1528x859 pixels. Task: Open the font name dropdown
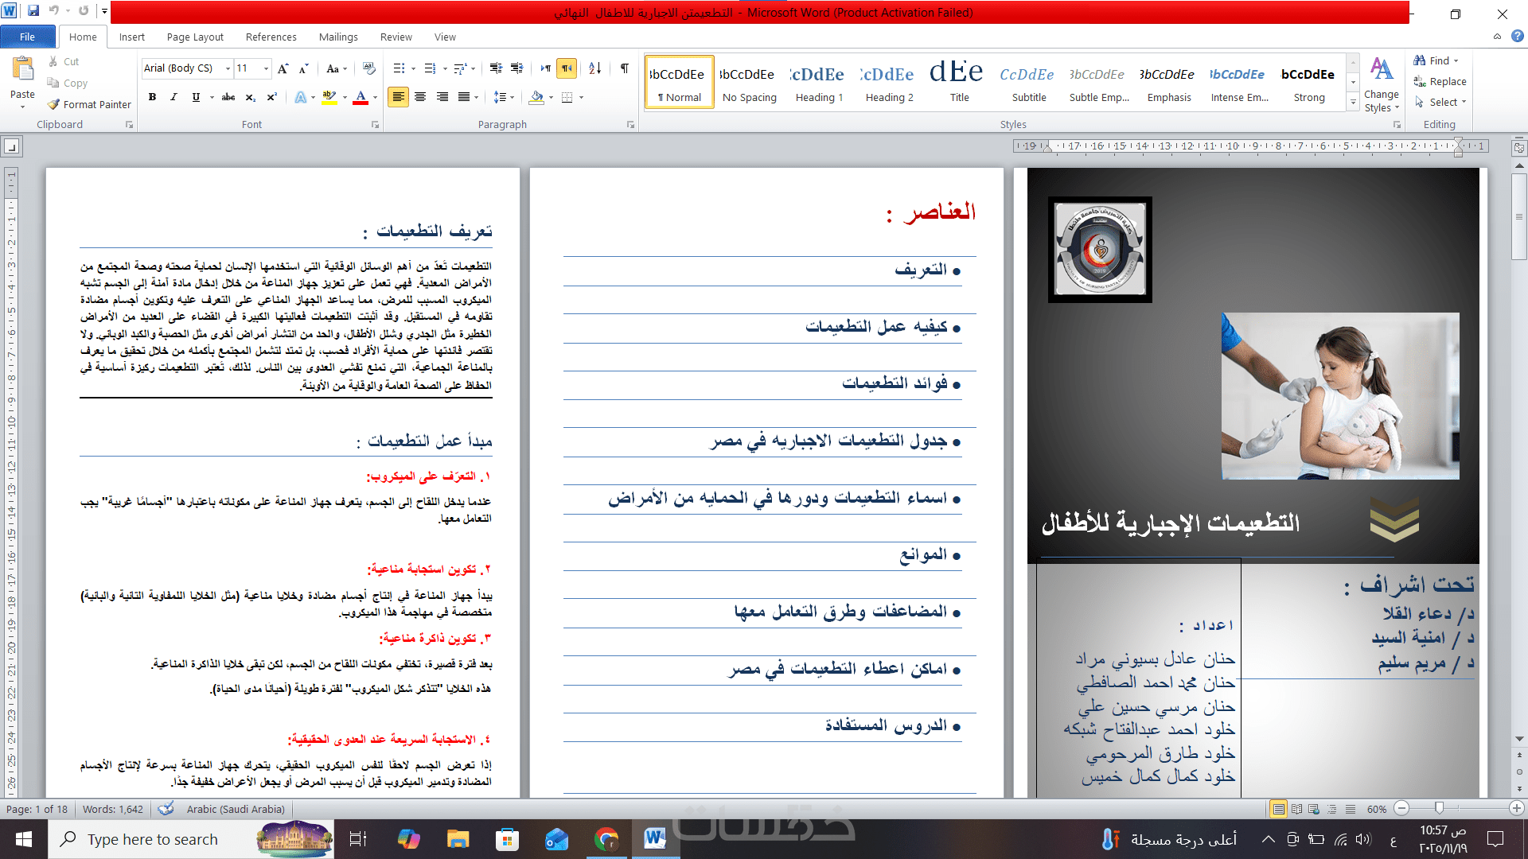pyautogui.click(x=228, y=68)
